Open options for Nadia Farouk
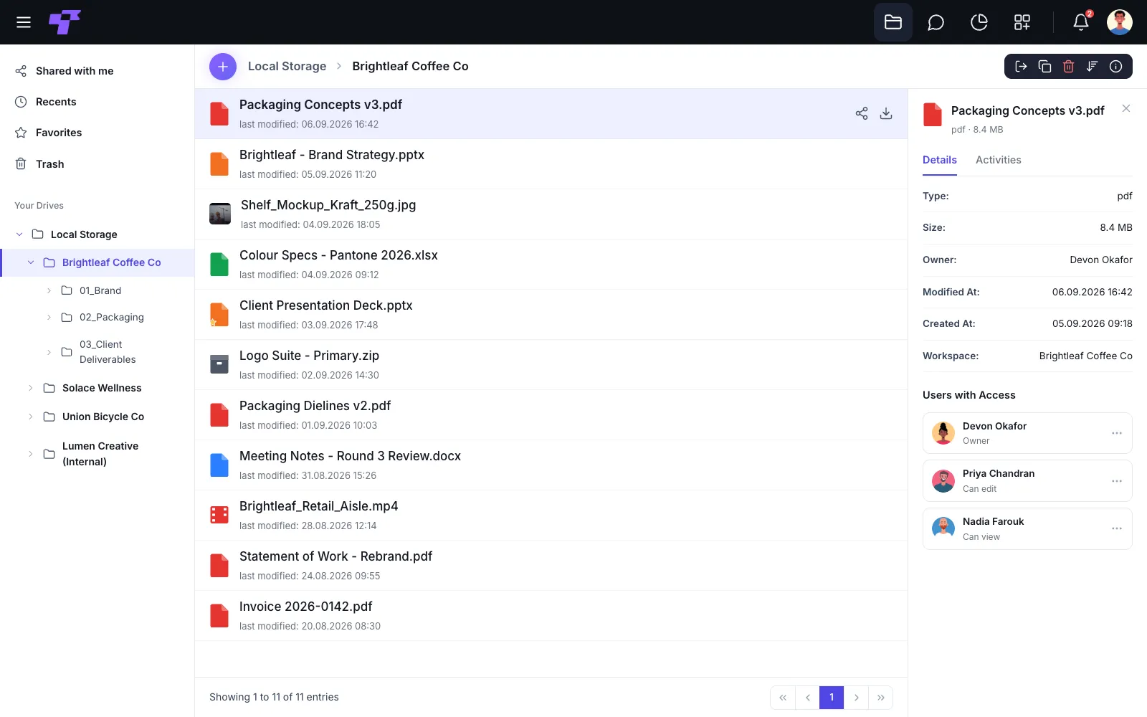 tap(1116, 528)
